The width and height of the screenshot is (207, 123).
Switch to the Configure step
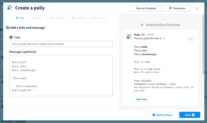pyautogui.click(x=57, y=18)
